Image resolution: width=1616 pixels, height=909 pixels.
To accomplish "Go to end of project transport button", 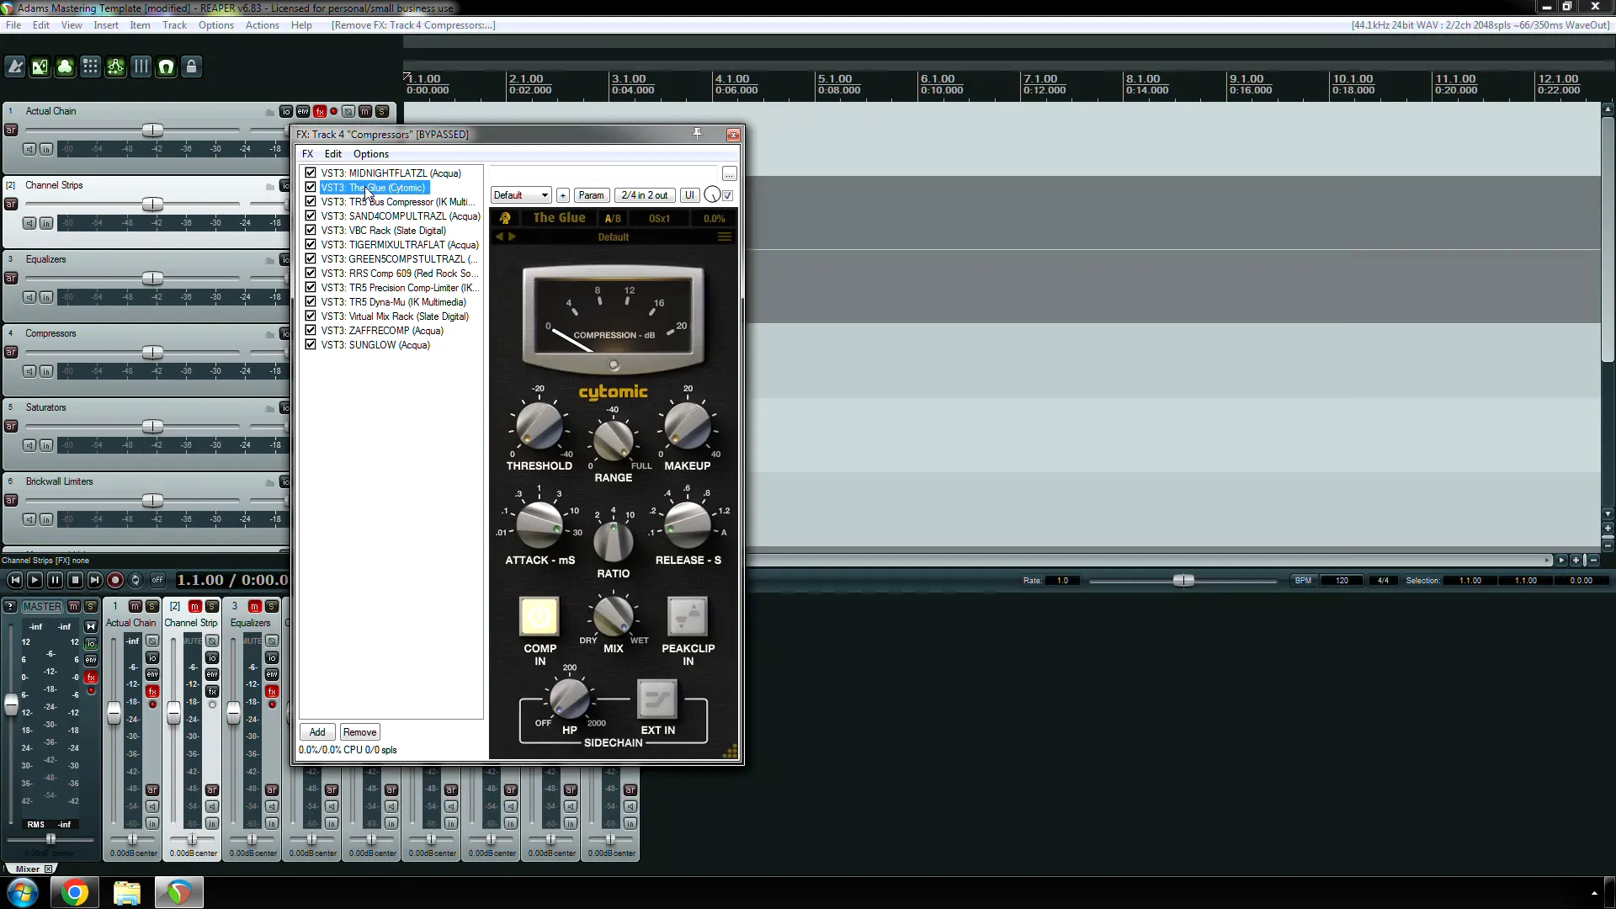I will (95, 580).
